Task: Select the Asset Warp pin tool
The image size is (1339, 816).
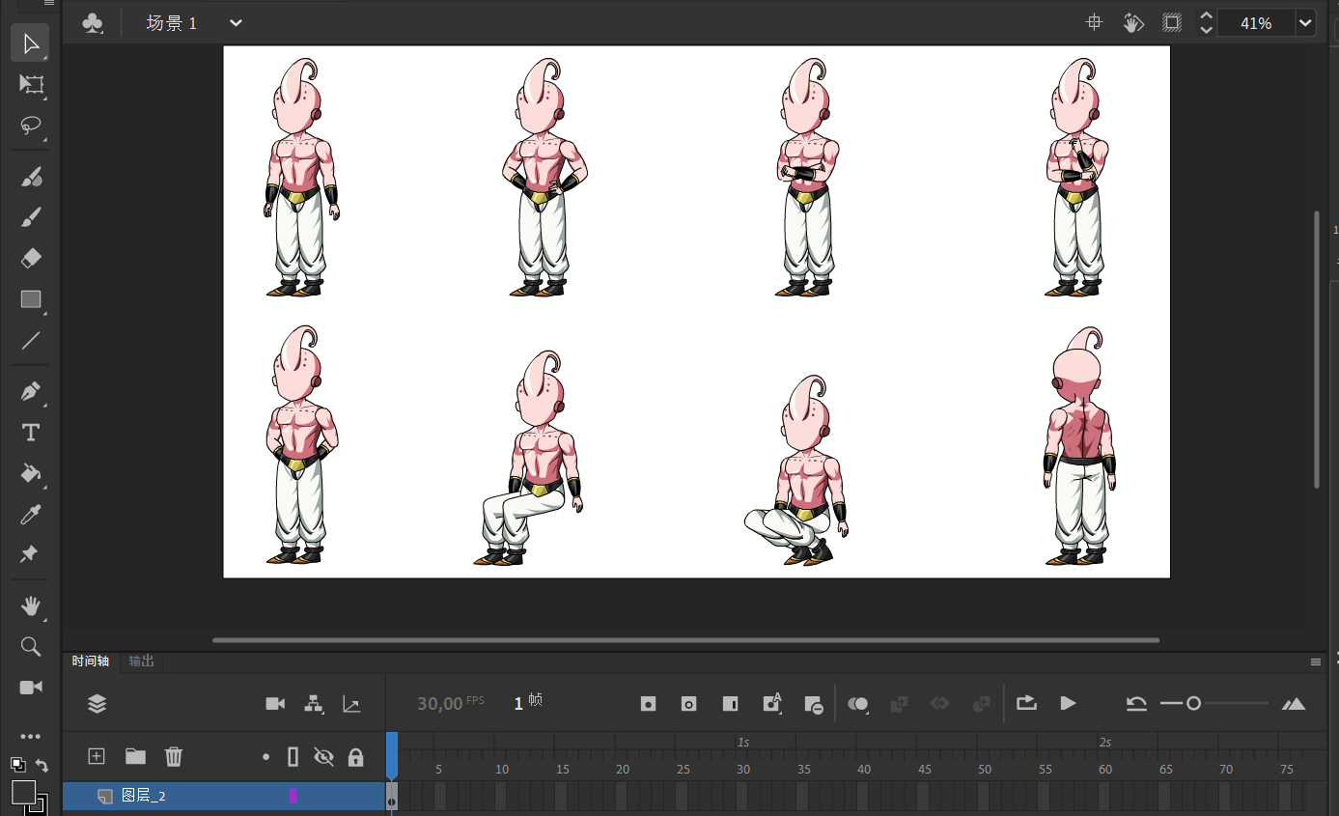Action: click(31, 554)
